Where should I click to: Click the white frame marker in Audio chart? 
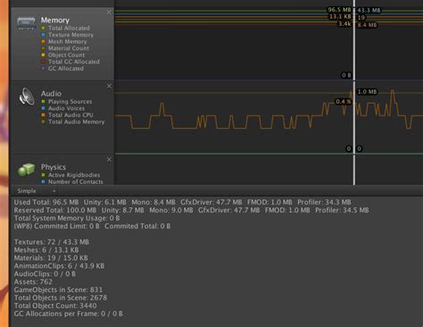[354, 117]
